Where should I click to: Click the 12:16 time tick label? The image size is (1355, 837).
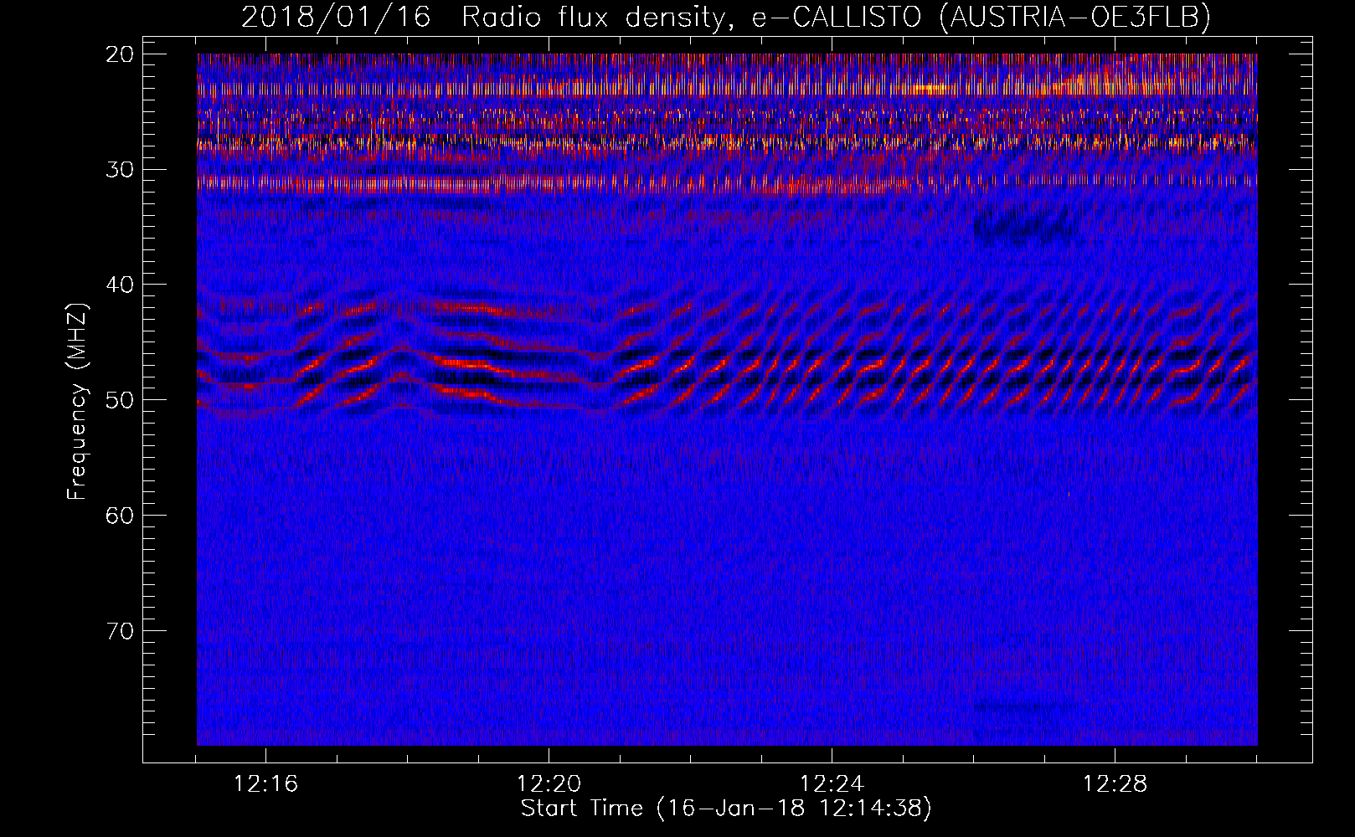(x=265, y=784)
